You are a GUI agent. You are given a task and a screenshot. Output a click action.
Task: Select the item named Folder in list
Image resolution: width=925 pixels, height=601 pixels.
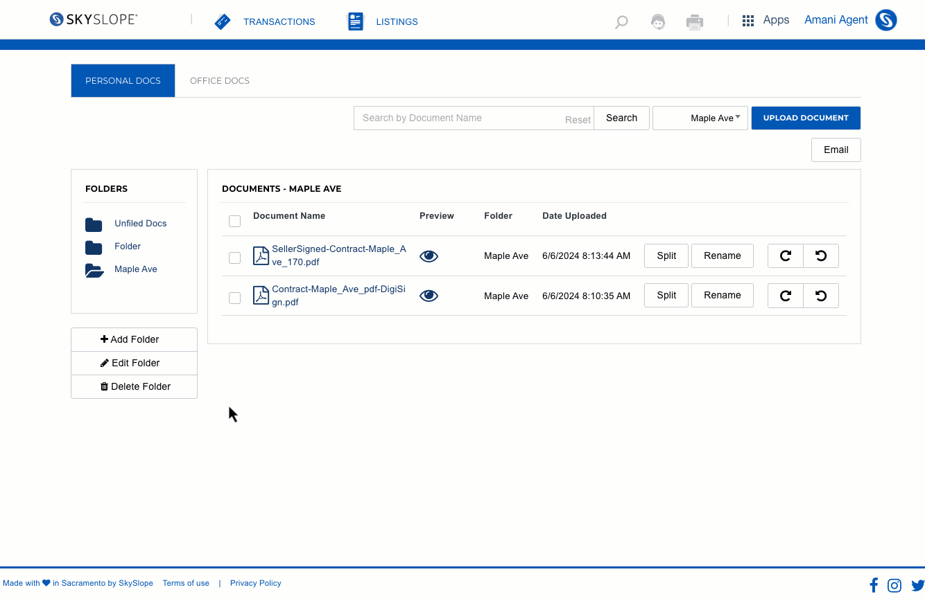coord(128,246)
